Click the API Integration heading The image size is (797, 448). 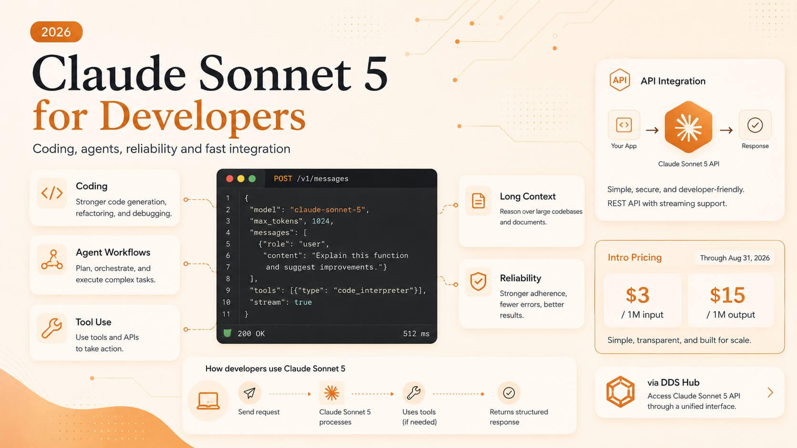[673, 81]
